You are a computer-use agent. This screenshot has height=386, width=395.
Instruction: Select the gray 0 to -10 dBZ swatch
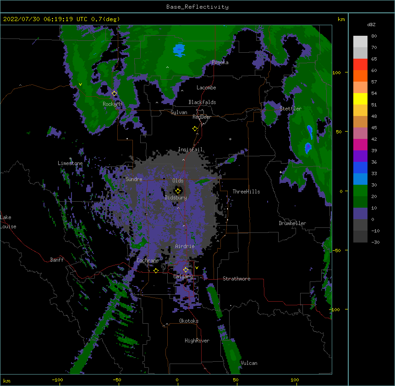(360, 225)
